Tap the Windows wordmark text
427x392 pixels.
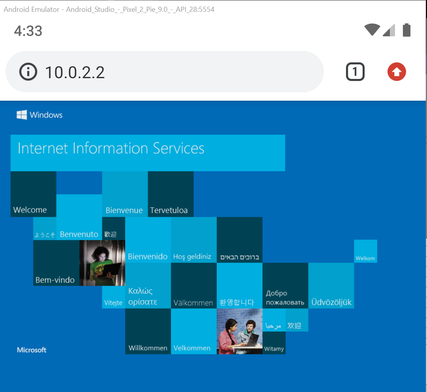click(x=46, y=115)
